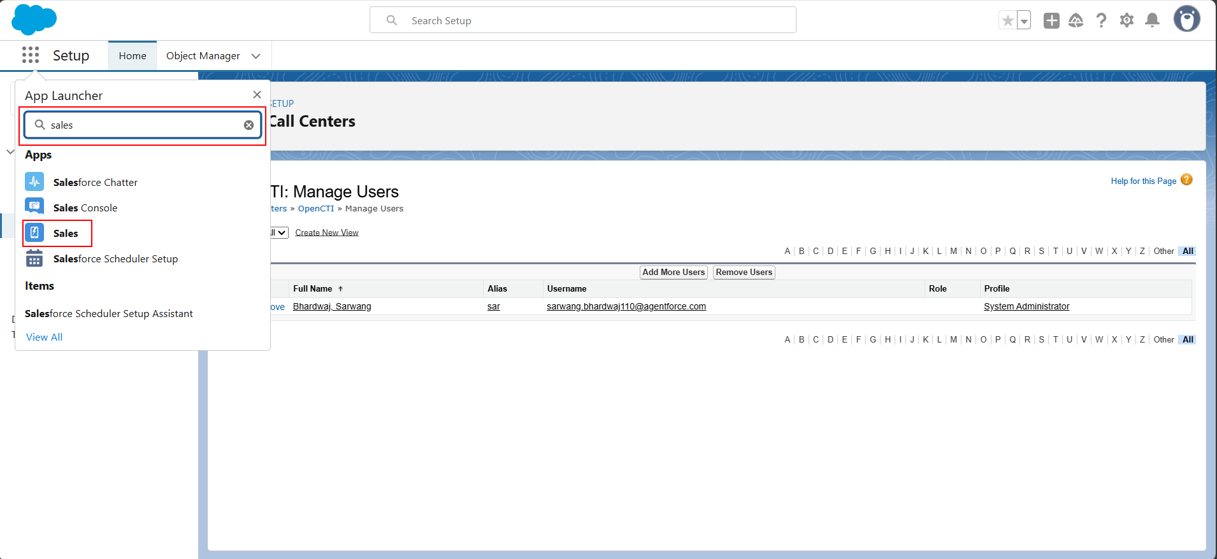
Task: Expand the Object Manager tab chevron
Action: pos(256,56)
